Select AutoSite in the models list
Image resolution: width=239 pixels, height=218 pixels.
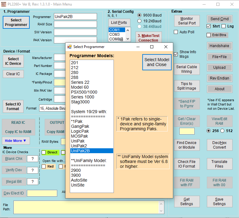(91, 180)
